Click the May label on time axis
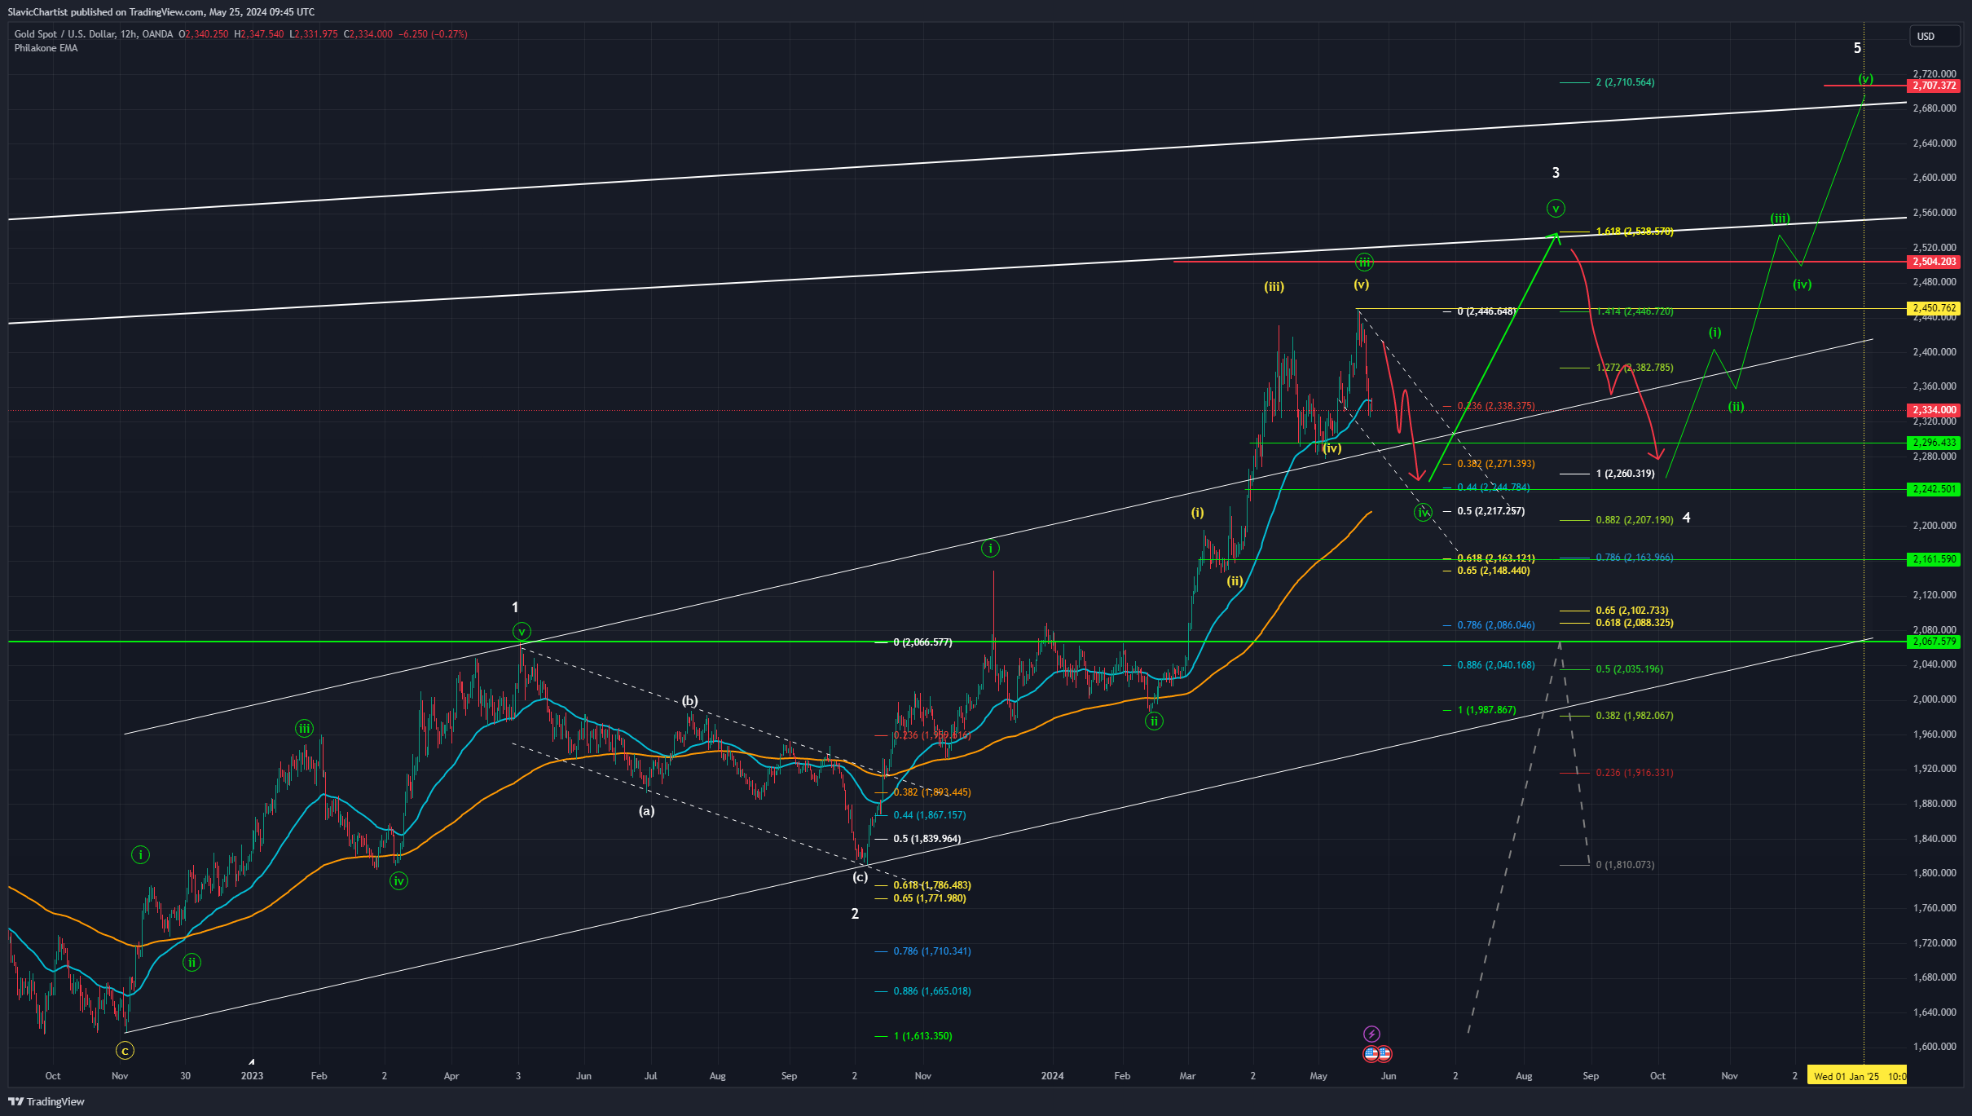The image size is (1972, 1116). pos(1318,1076)
